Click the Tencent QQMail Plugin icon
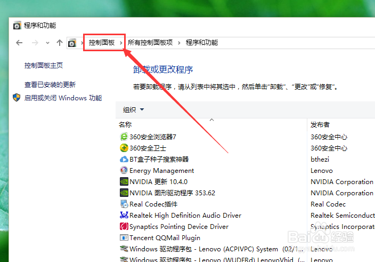This screenshot has height=262, width=375. pos(124,237)
